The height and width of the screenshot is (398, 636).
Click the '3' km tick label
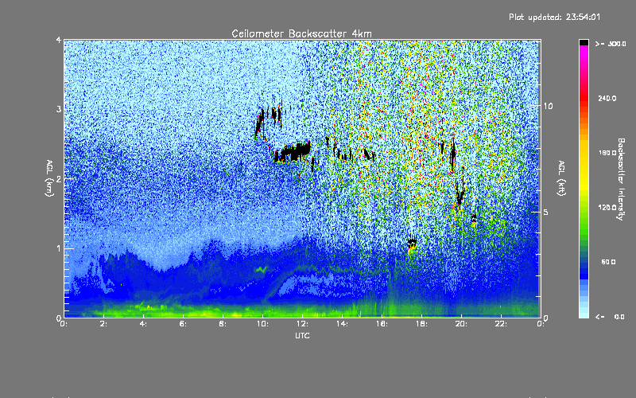pyautogui.click(x=59, y=109)
